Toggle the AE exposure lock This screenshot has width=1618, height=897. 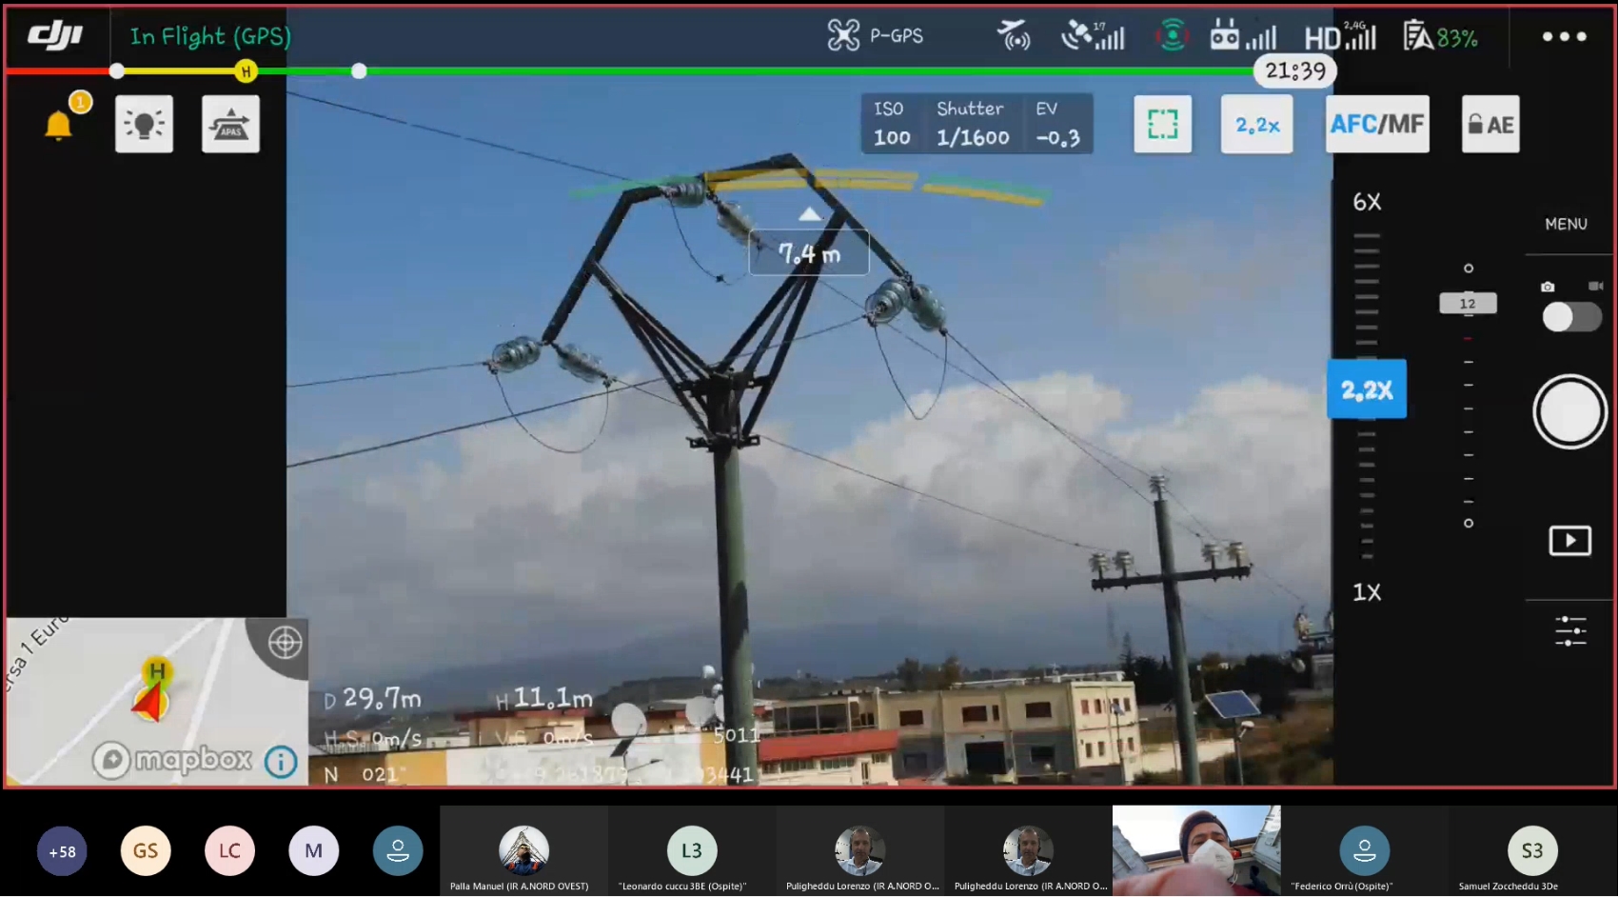click(x=1490, y=124)
